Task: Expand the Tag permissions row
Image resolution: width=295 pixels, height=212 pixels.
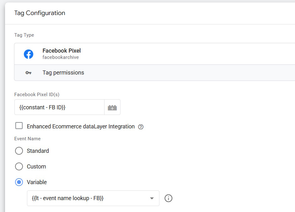Action: pyautogui.click(x=155, y=73)
